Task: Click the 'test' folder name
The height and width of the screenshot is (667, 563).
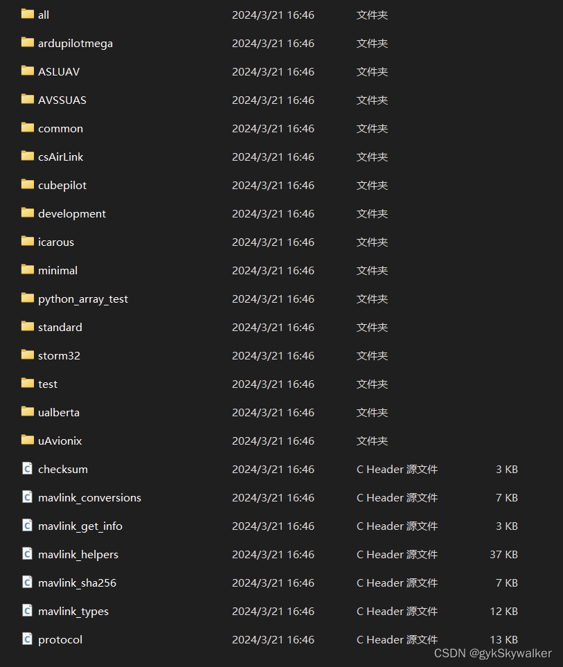Action: pyautogui.click(x=48, y=384)
